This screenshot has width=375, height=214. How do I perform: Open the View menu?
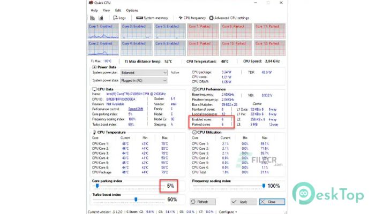106,10
